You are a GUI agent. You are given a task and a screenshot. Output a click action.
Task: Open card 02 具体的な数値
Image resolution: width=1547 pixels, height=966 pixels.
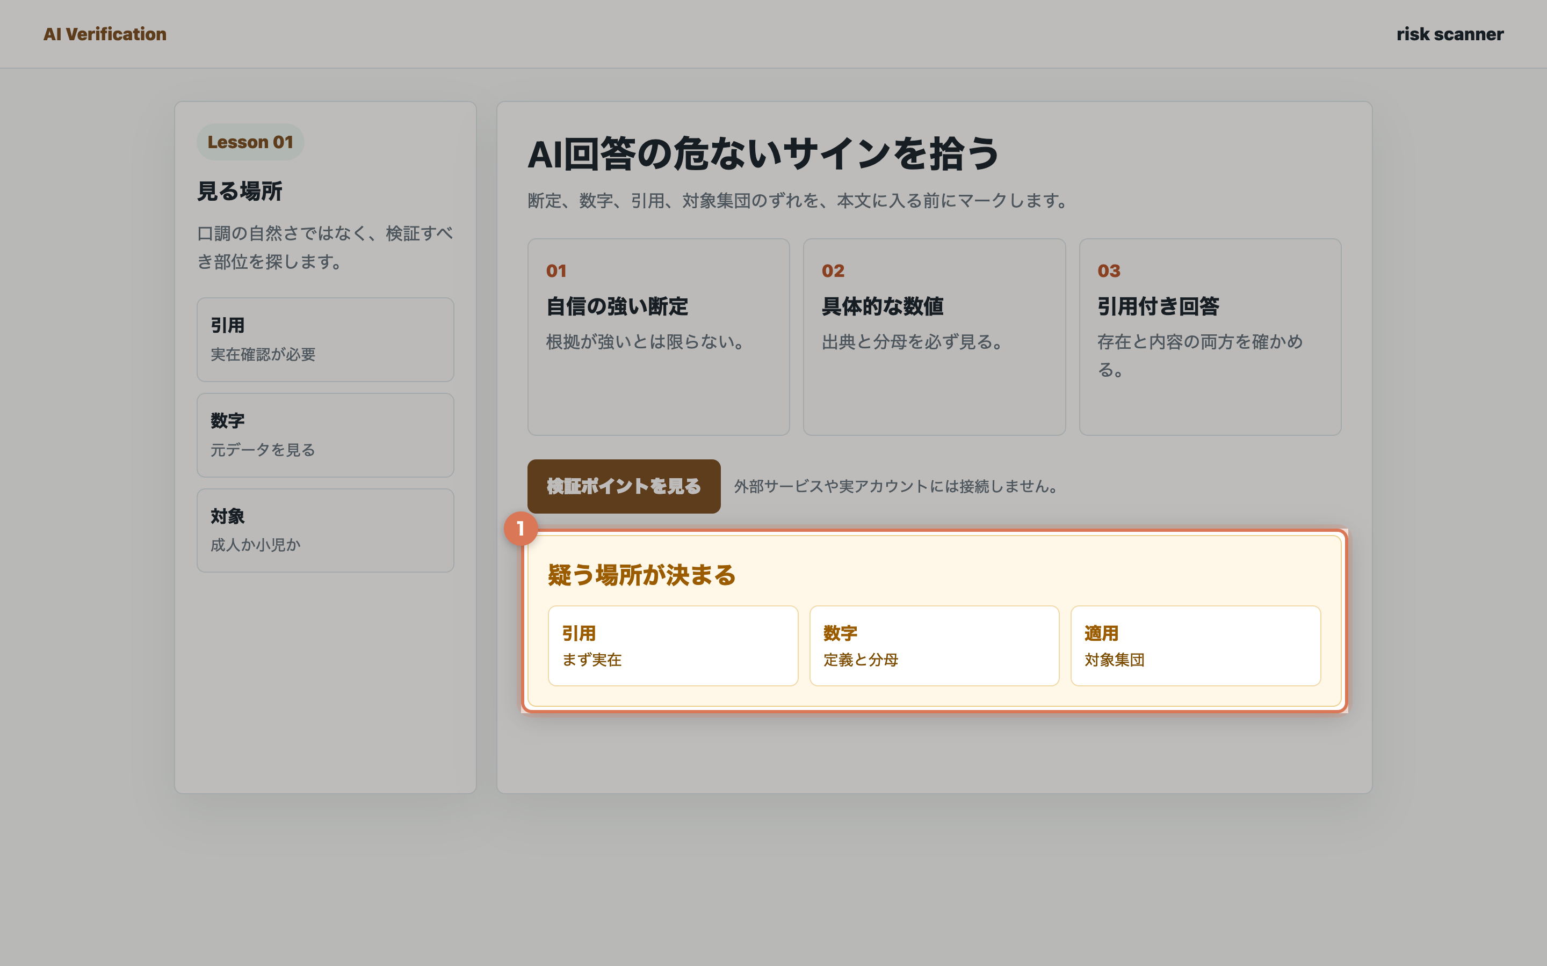pyautogui.click(x=934, y=338)
